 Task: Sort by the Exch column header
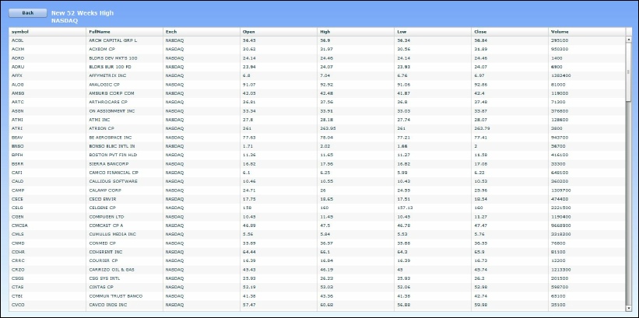(202, 32)
